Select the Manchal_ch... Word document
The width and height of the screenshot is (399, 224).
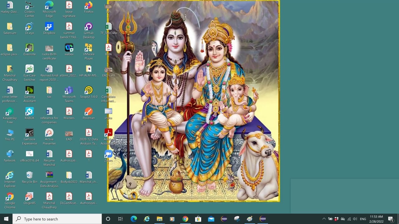click(x=89, y=177)
